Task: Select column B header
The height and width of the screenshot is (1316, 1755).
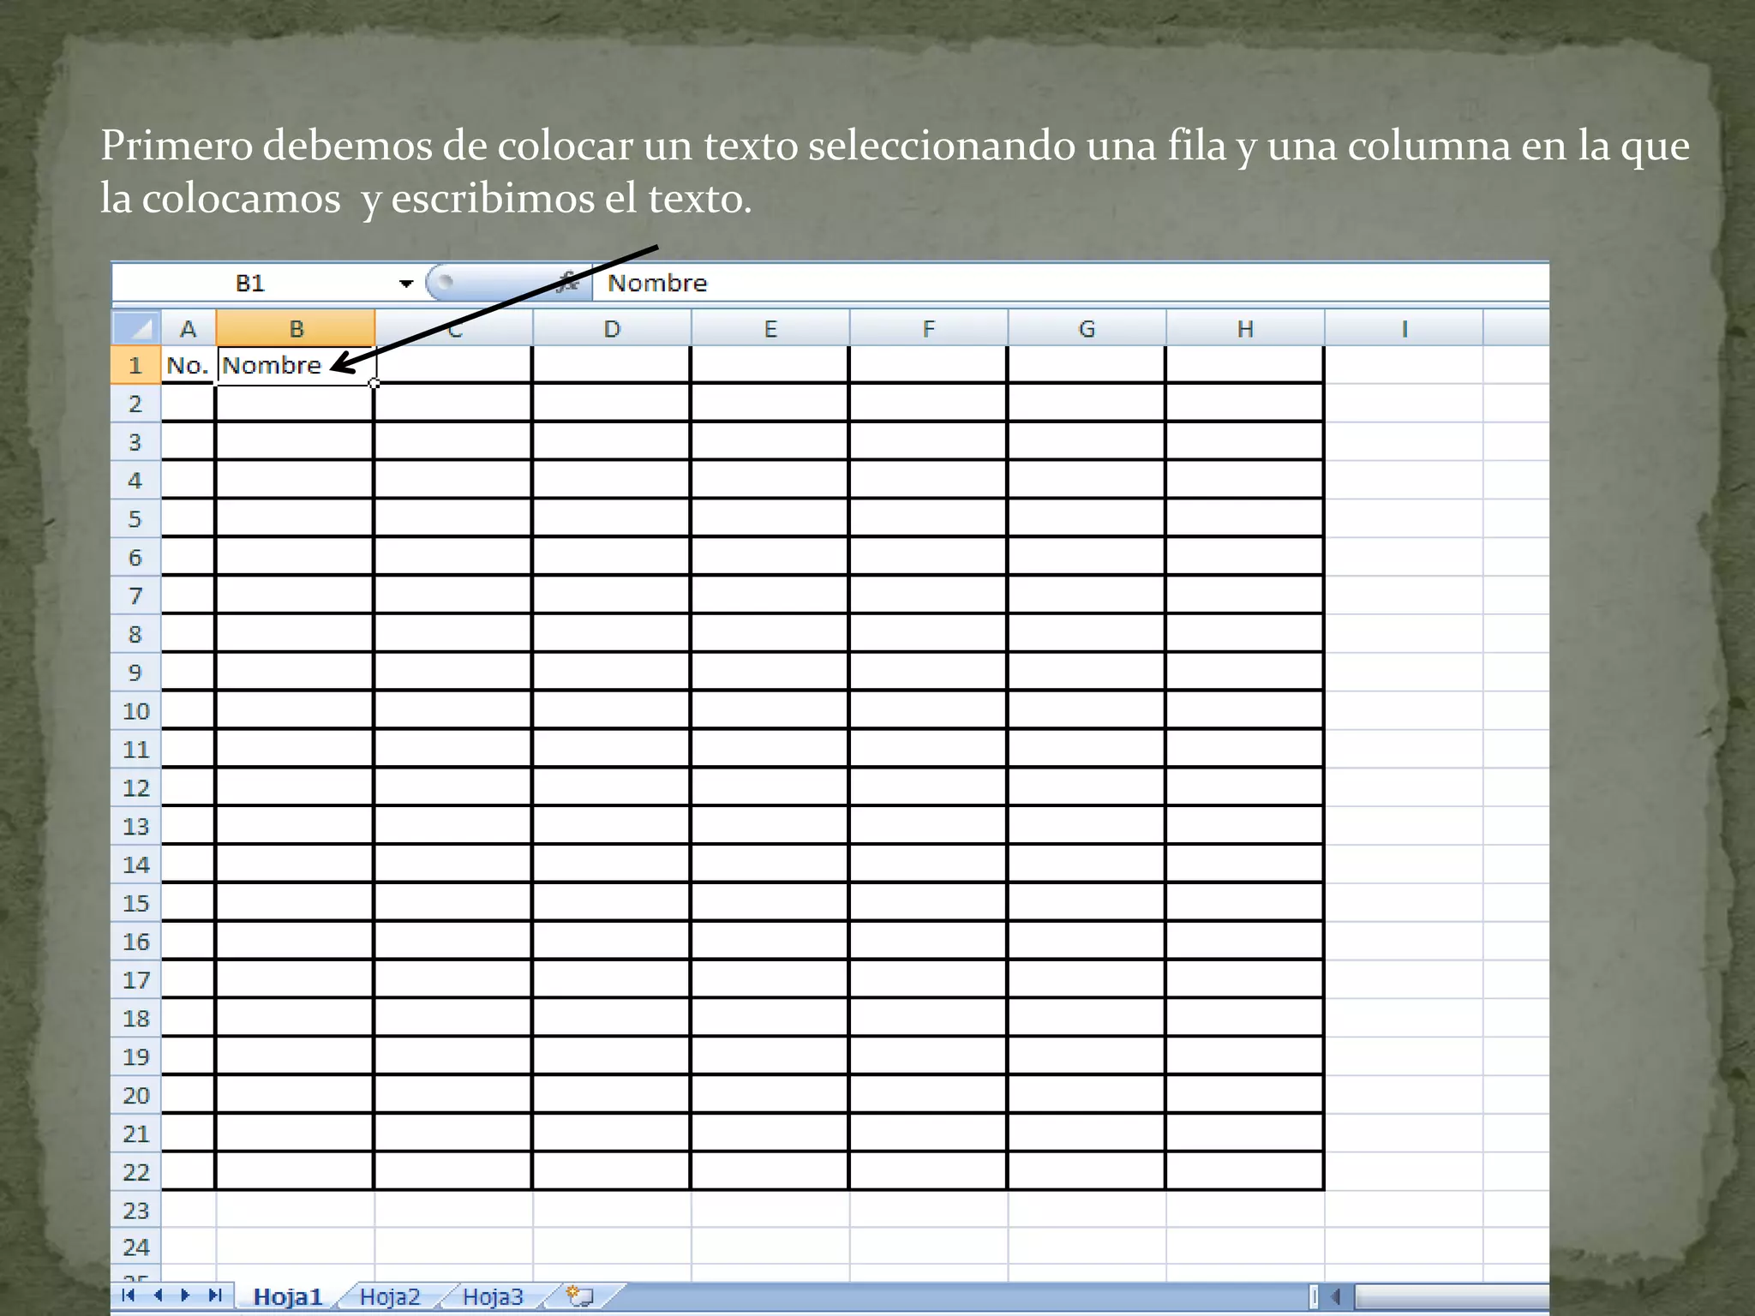Action: point(296,329)
